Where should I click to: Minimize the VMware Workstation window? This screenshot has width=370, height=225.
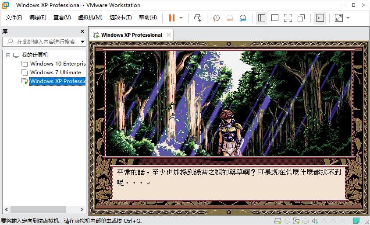[x=343, y=5]
